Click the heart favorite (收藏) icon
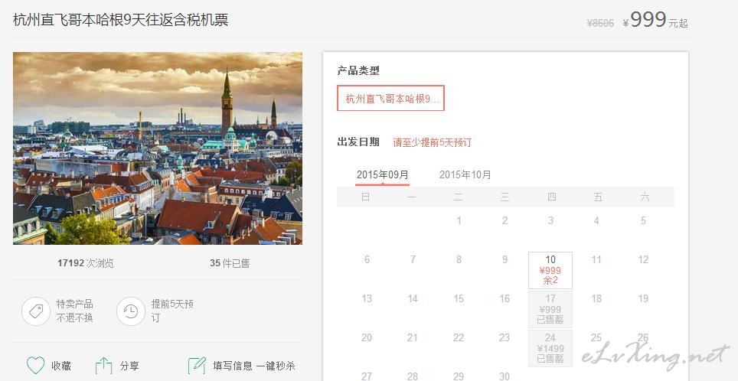Screen dimensions: 738x381 pyautogui.click(x=35, y=366)
